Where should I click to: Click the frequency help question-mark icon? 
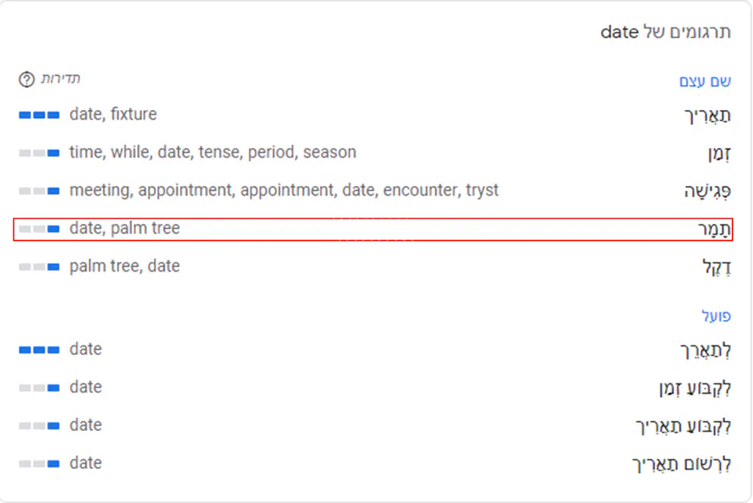tap(27, 80)
